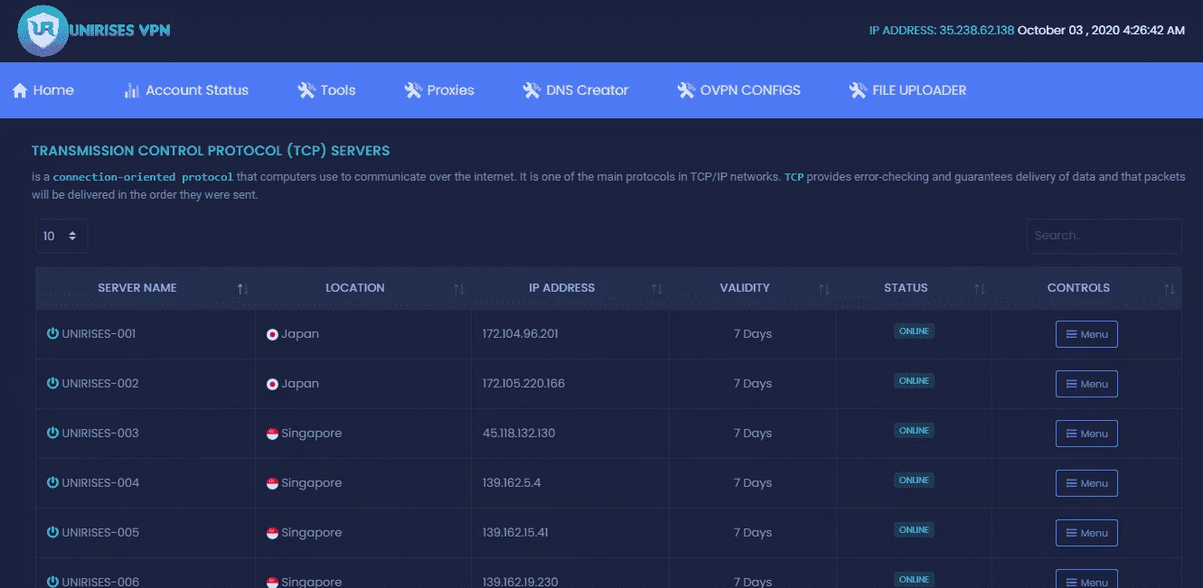This screenshot has height=588, width=1203.
Task: Click the OVPN CONFIGS wrench icon
Action: (x=686, y=90)
